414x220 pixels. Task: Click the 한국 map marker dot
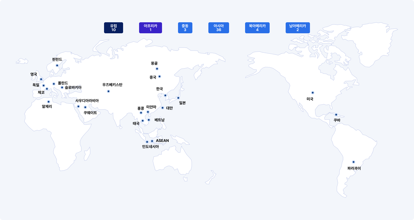(x=165, y=95)
